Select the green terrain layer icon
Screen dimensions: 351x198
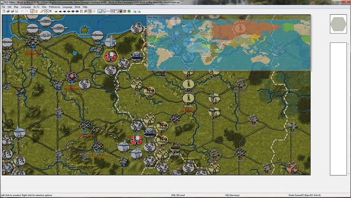tap(56, 11)
